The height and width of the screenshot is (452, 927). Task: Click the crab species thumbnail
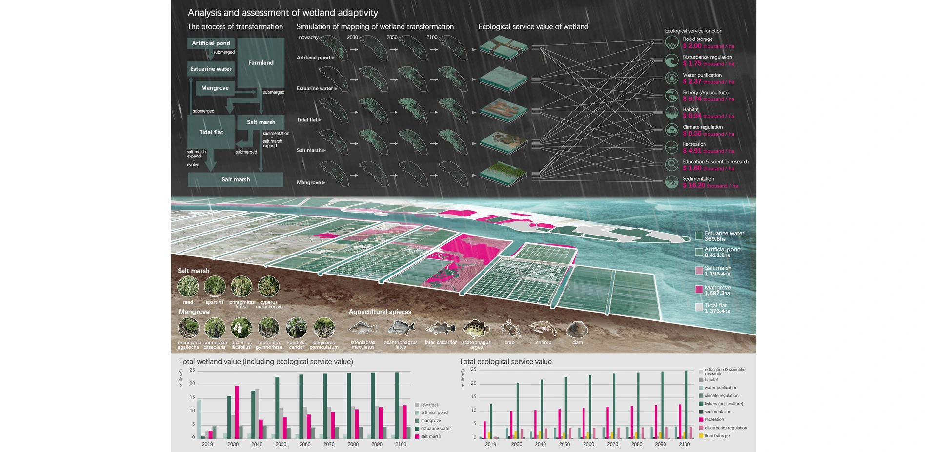[509, 329]
